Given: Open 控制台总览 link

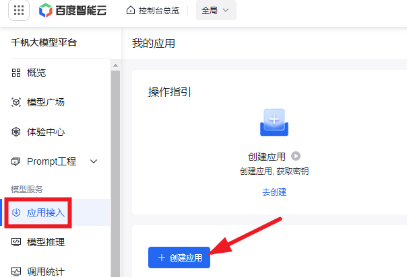Looking at the screenshot, I should [x=158, y=11].
